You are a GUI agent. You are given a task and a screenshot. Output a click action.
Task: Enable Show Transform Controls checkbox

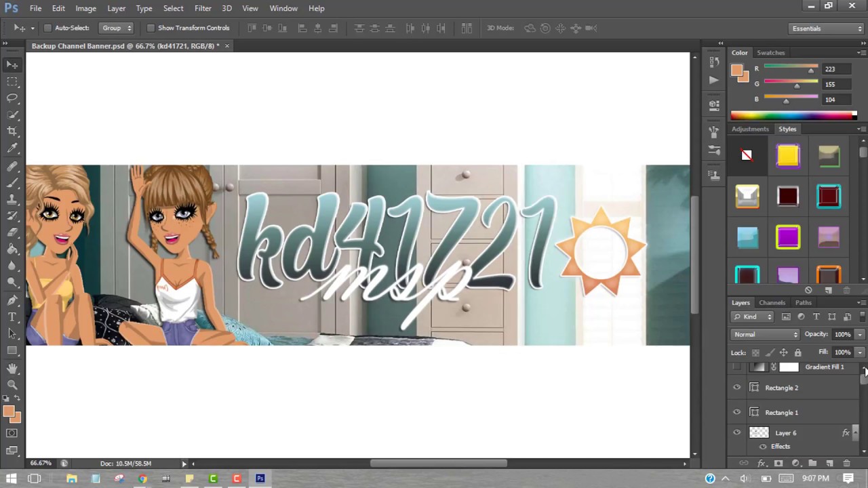pos(151,28)
